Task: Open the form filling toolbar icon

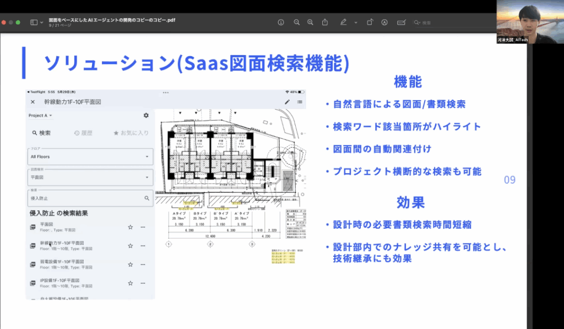Action: [402, 22]
